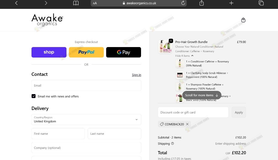Show all open tabs icon
The image size is (278, 160).
[x=261, y=3]
